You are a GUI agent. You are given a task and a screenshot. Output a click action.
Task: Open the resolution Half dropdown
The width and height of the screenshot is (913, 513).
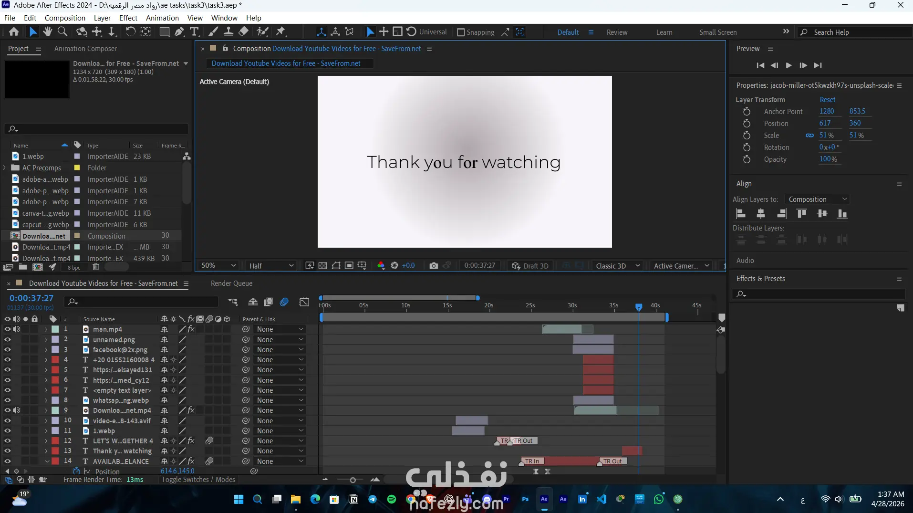(x=271, y=266)
